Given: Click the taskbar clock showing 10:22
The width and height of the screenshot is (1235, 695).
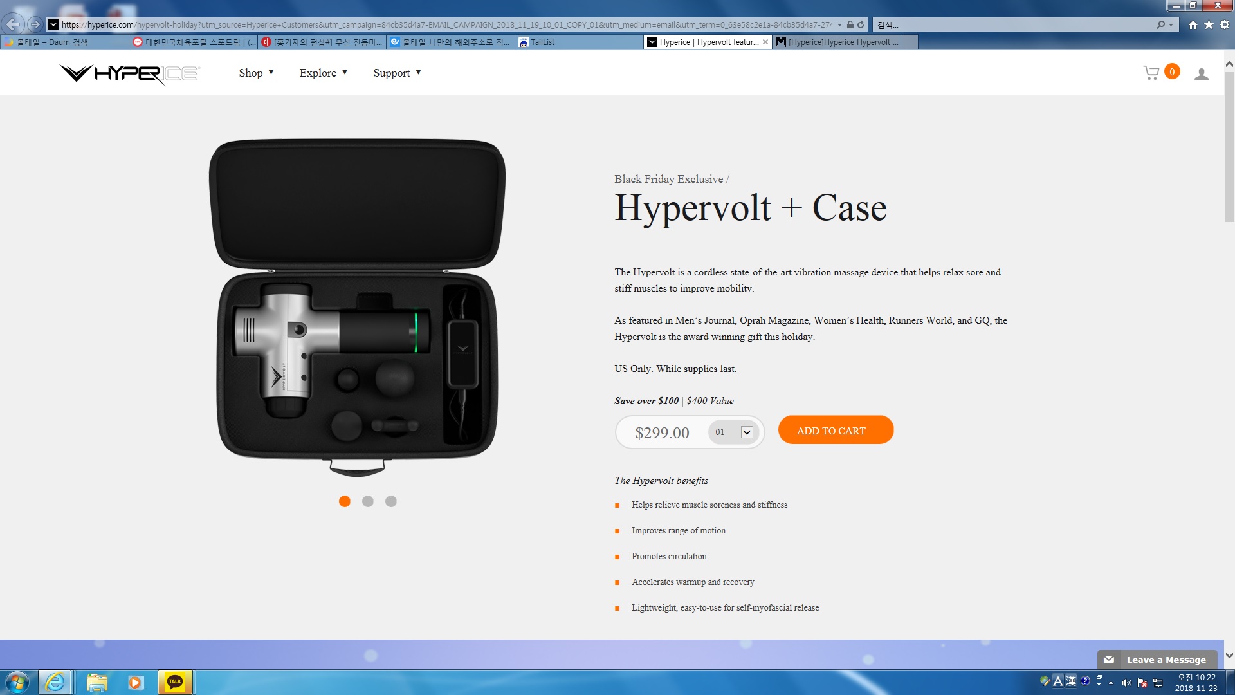Looking at the screenshot, I should click(1196, 682).
